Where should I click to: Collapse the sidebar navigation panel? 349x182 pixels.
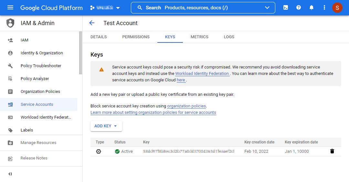point(10,174)
